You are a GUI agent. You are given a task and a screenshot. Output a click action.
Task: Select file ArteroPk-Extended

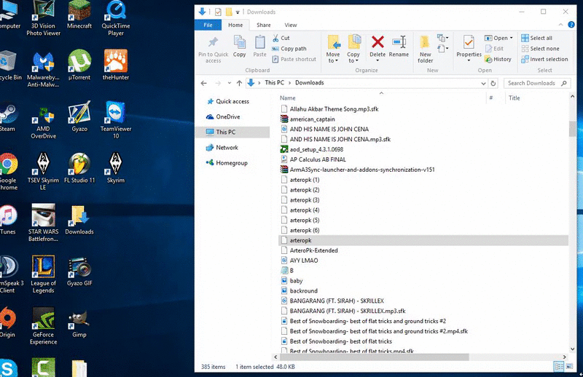tap(314, 250)
